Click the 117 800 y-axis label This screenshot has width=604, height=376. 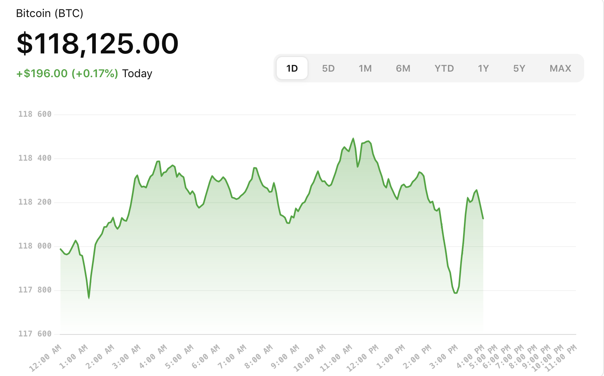click(x=35, y=290)
